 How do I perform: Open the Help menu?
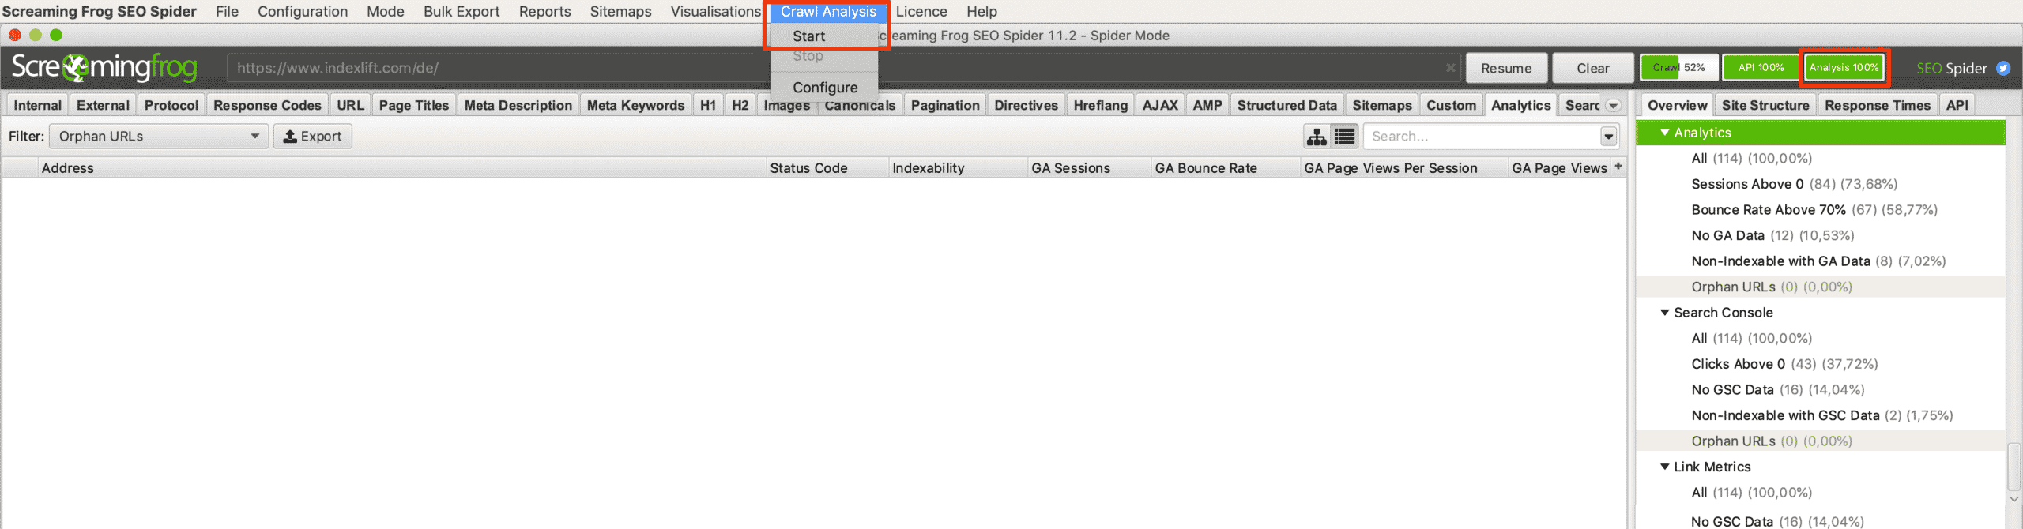(981, 12)
